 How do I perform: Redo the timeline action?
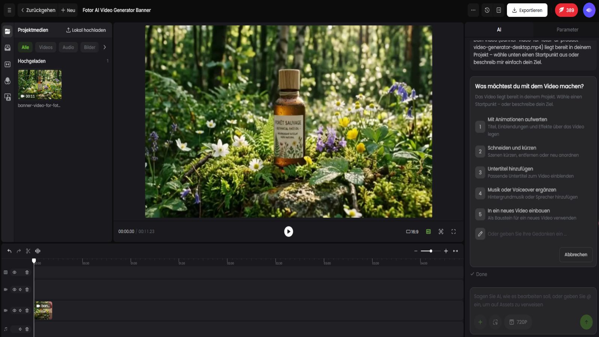point(19,251)
